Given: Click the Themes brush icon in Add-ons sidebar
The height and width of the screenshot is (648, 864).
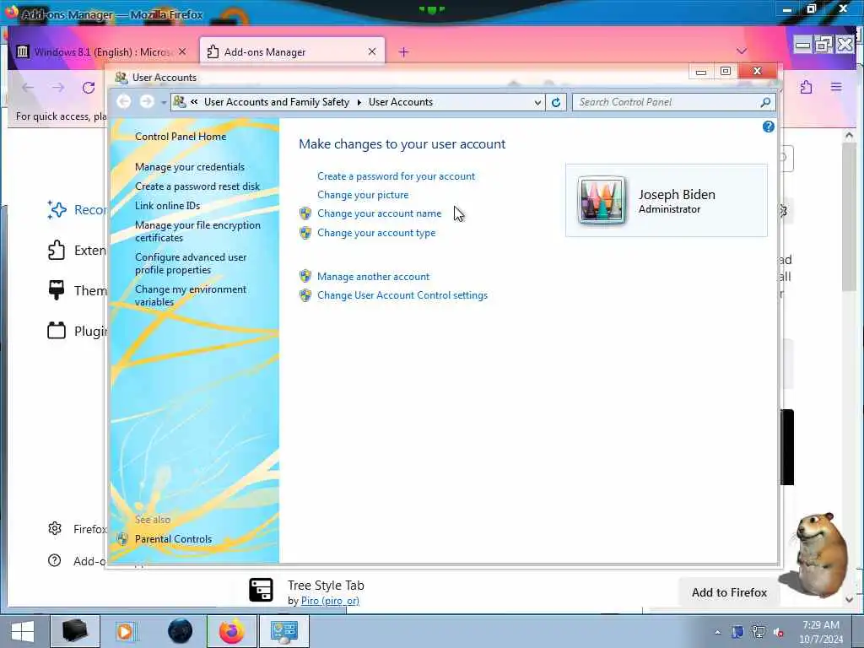Looking at the screenshot, I should point(57,290).
